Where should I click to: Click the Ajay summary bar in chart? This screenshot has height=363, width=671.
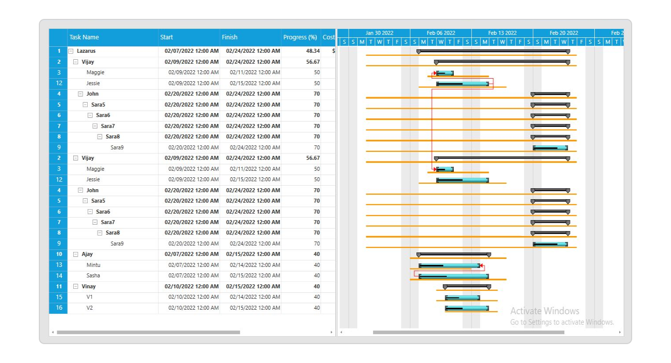pyautogui.click(x=453, y=254)
